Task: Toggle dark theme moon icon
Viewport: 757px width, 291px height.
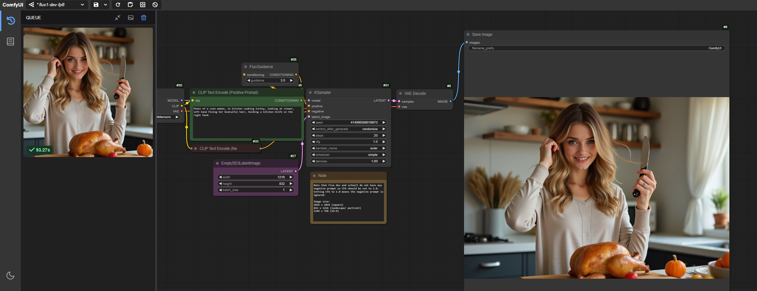Action: (x=10, y=275)
